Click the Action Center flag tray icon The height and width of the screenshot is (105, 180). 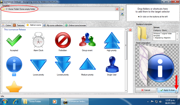[x=152, y=102]
